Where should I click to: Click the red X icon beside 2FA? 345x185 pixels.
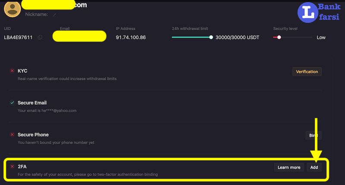[x=12, y=166]
